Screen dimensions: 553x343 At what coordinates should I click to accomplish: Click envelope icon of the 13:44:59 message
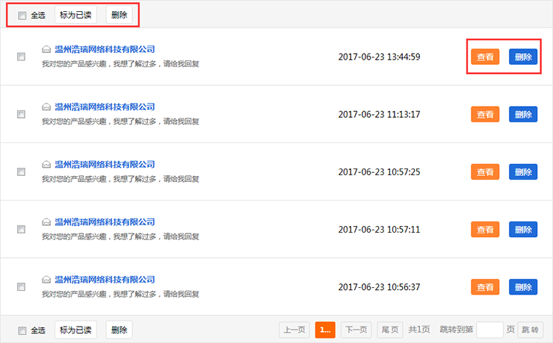point(46,49)
